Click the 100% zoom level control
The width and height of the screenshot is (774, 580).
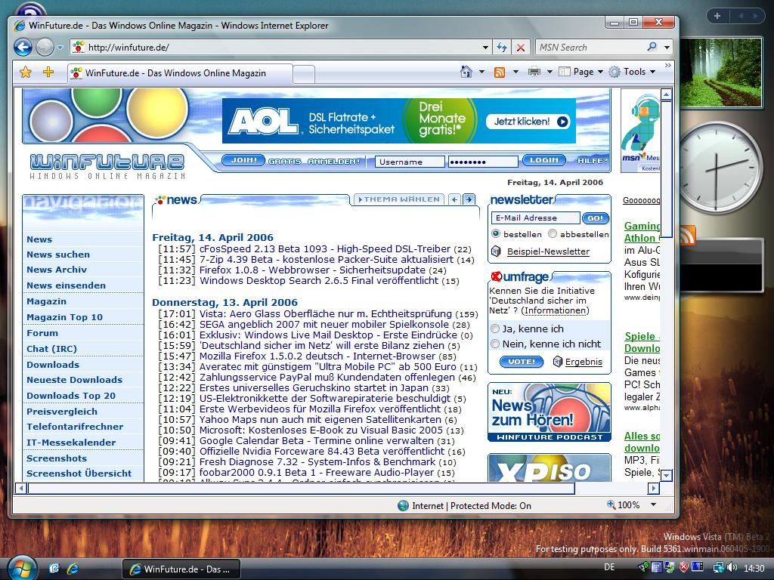(x=624, y=505)
